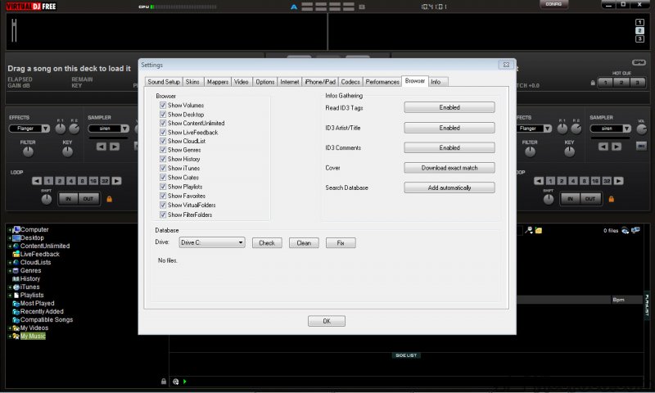Select the My Videos folder icon
This screenshot has width=655, height=393.
click(16, 327)
